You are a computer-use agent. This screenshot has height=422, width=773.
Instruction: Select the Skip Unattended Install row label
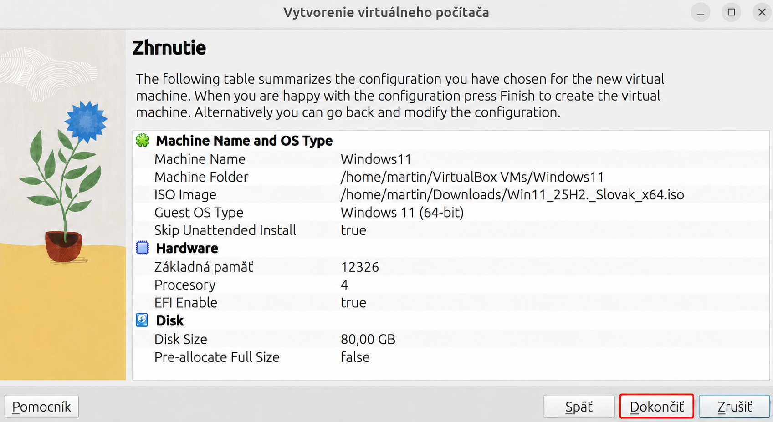[x=225, y=230]
